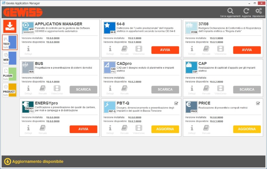Open Dettagli info for PBT-Q

(110, 130)
